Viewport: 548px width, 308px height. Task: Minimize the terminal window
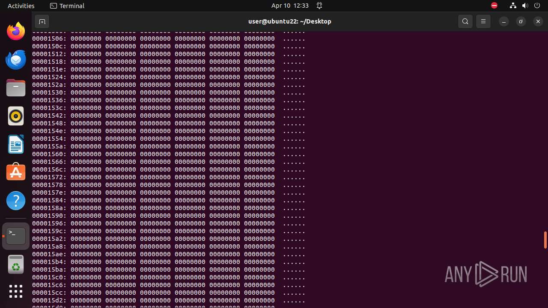point(504,21)
